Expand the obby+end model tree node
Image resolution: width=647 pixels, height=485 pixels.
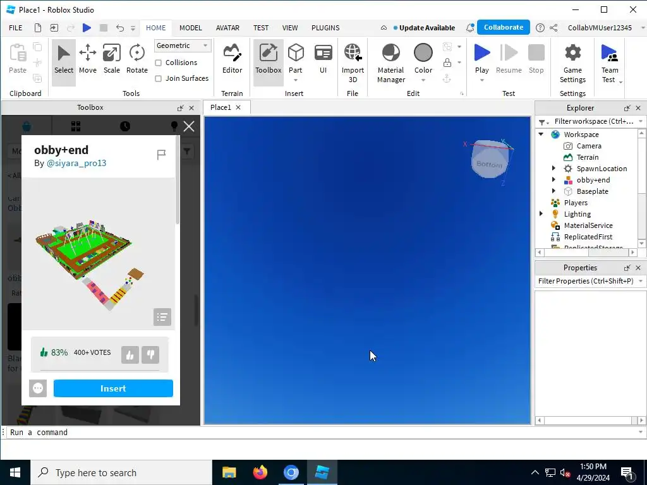553,180
